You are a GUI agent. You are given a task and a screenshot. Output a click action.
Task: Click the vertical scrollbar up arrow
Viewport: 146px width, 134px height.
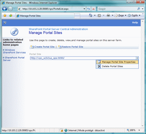[142, 21]
